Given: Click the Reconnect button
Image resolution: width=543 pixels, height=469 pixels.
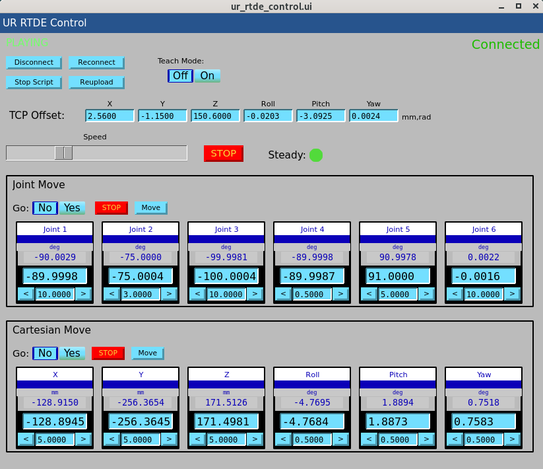Looking at the screenshot, I should [x=96, y=62].
